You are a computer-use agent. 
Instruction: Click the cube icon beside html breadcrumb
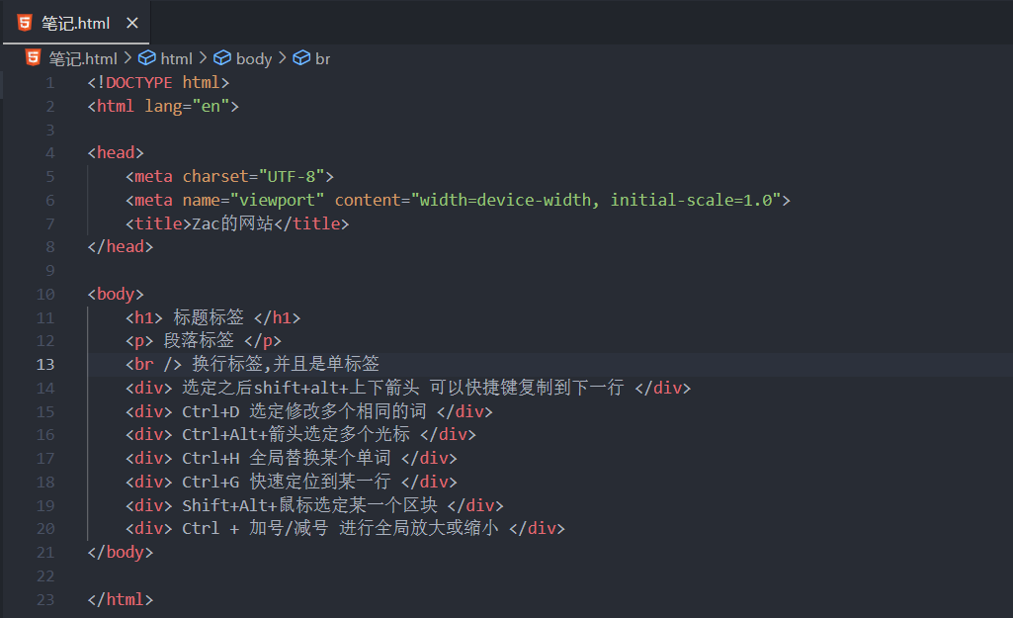pos(147,58)
